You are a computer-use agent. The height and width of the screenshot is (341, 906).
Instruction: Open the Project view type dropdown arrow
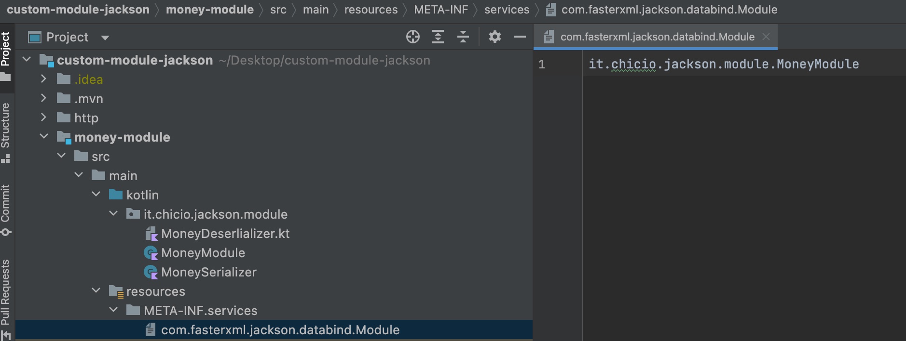pos(105,38)
